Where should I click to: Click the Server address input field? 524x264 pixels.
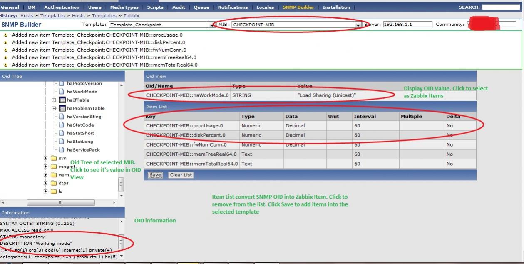407,25
